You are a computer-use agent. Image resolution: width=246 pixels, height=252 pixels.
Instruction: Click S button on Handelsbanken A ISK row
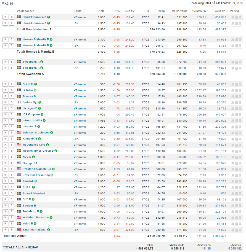point(12,23)
